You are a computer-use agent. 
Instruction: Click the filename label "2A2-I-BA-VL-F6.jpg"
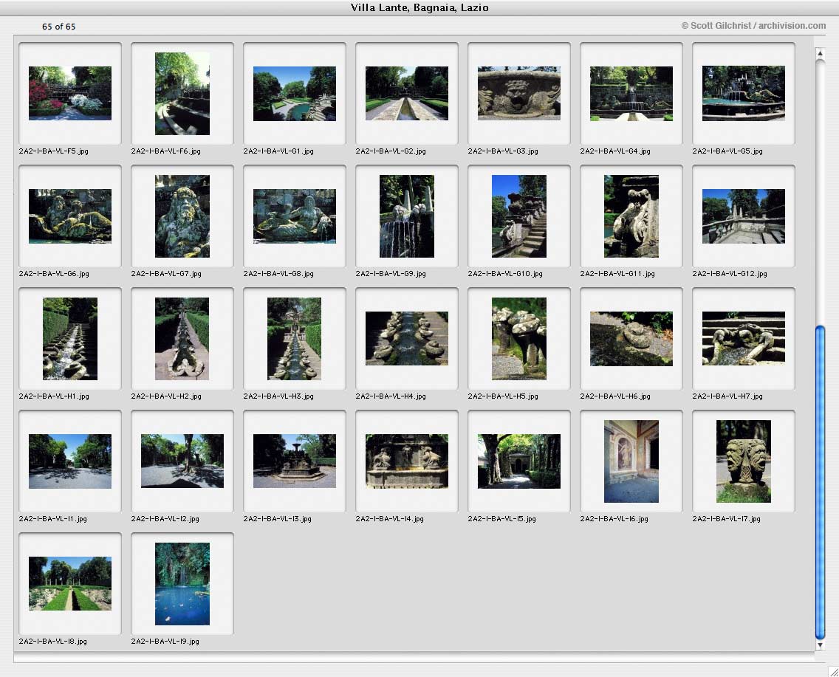(x=166, y=151)
